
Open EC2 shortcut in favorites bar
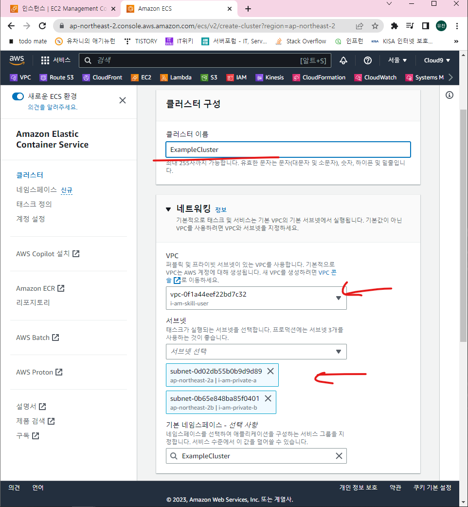pyautogui.click(x=141, y=77)
